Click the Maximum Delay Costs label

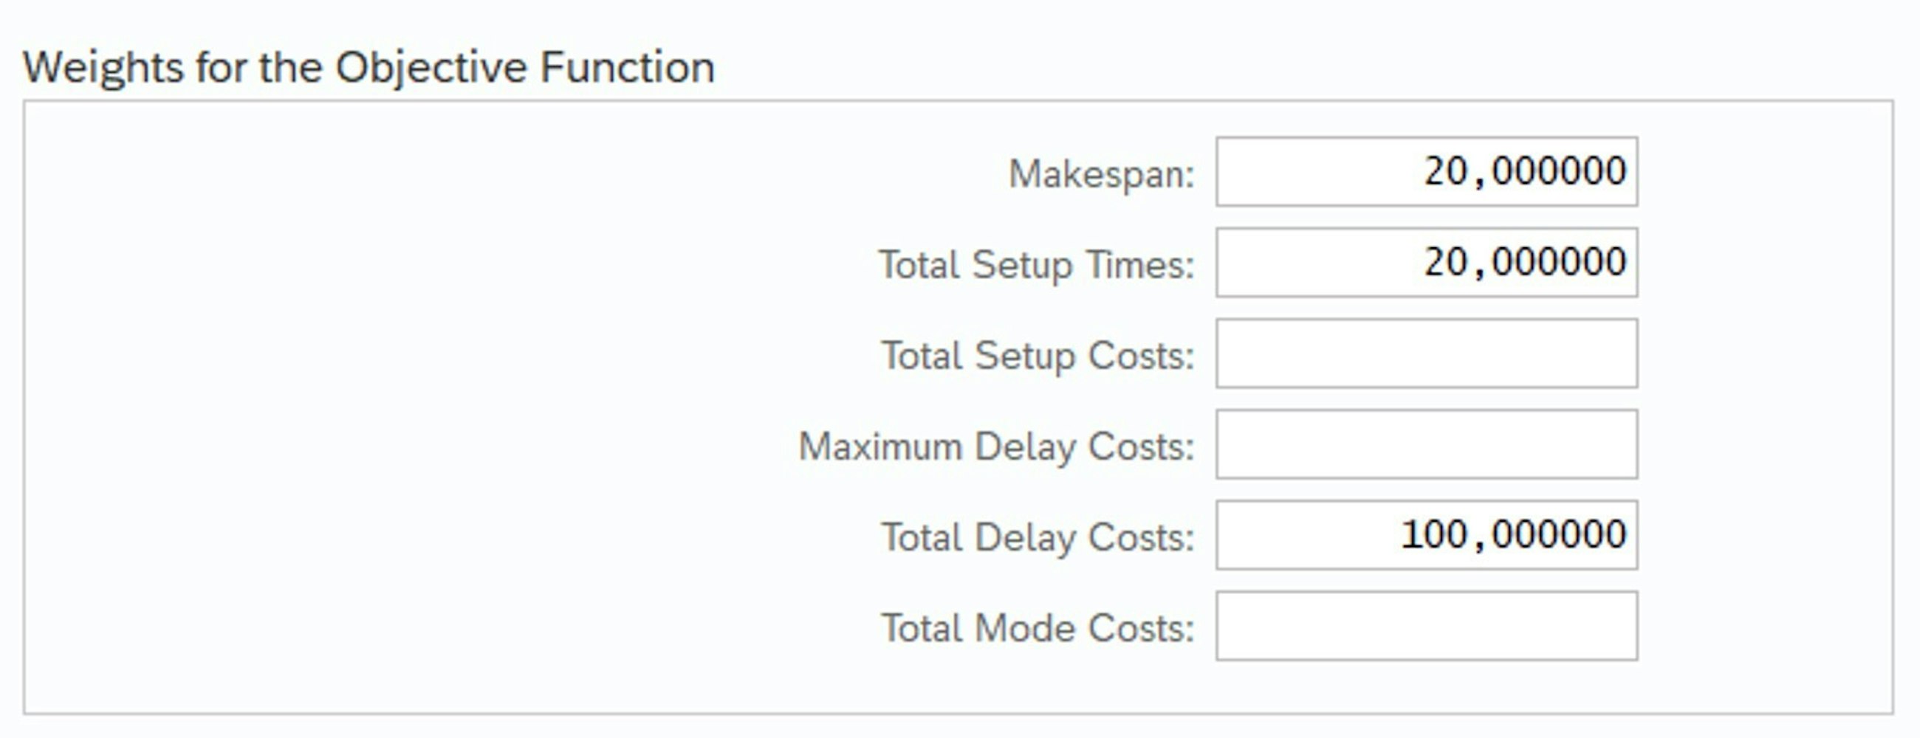pos(995,446)
